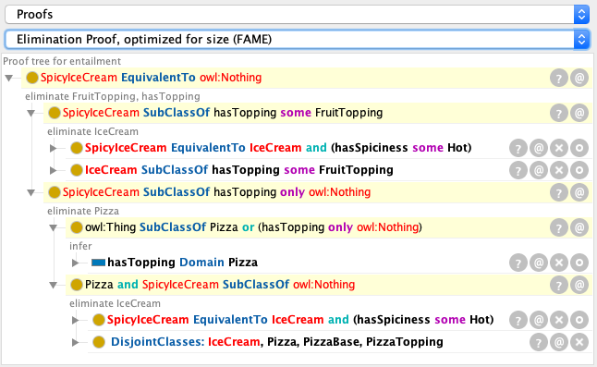The height and width of the screenshot is (367, 597).
Task: Expand the DisjointClasses axiom row
Action: tap(75, 342)
